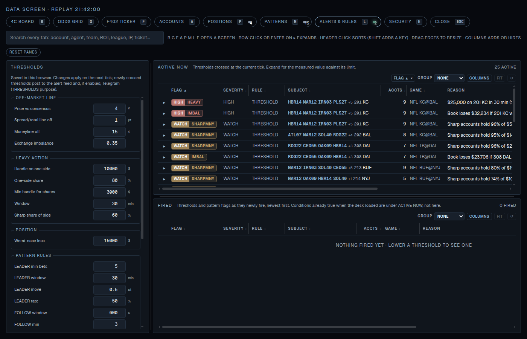The height and width of the screenshot is (339, 527).
Task: Open the POSITIONS tab
Action: pos(230,22)
